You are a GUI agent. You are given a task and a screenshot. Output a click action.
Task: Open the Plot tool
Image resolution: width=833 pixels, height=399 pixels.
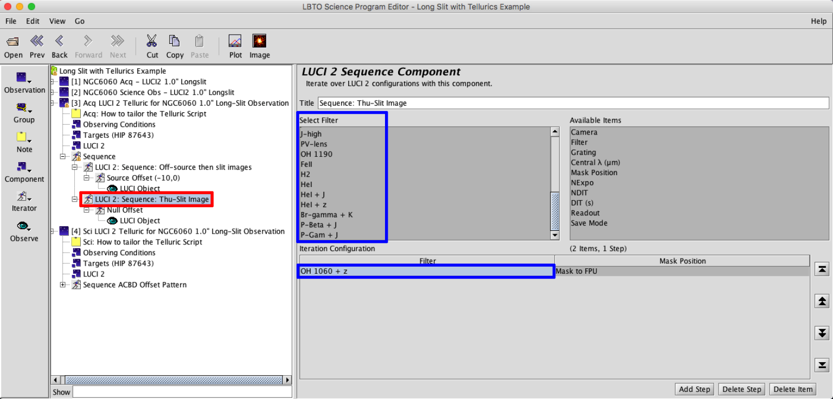[235, 41]
